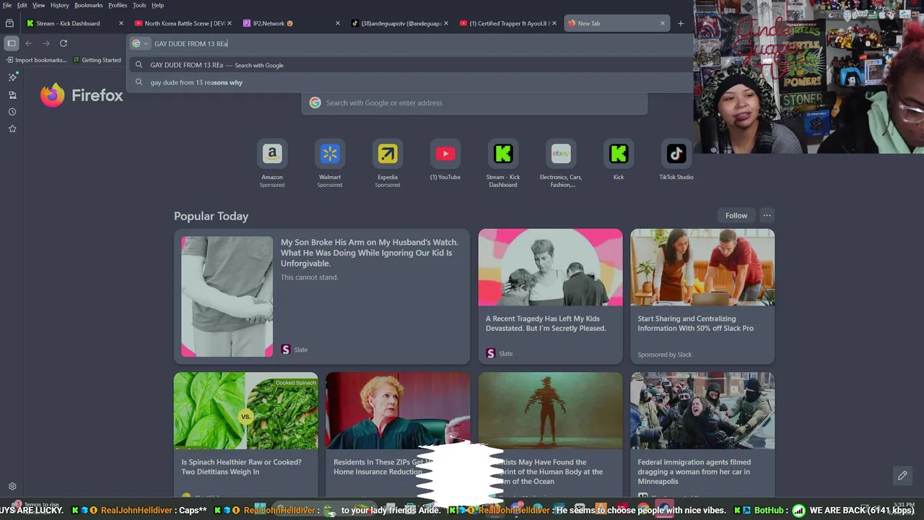Open a new tab with plus button
924x520 pixels.
680,23
